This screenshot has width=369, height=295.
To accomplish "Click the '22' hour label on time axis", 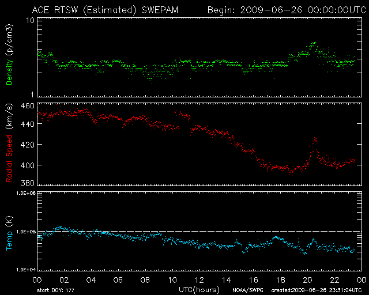I will (x=334, y=280).
